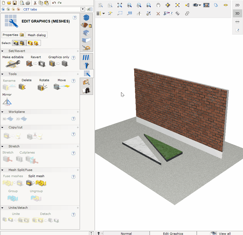
Task: Cut selection with the scissors icon
Action: [35, 3]
